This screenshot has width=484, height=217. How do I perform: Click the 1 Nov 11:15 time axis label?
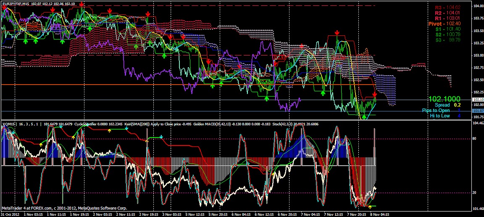click(x=56, y=214)
